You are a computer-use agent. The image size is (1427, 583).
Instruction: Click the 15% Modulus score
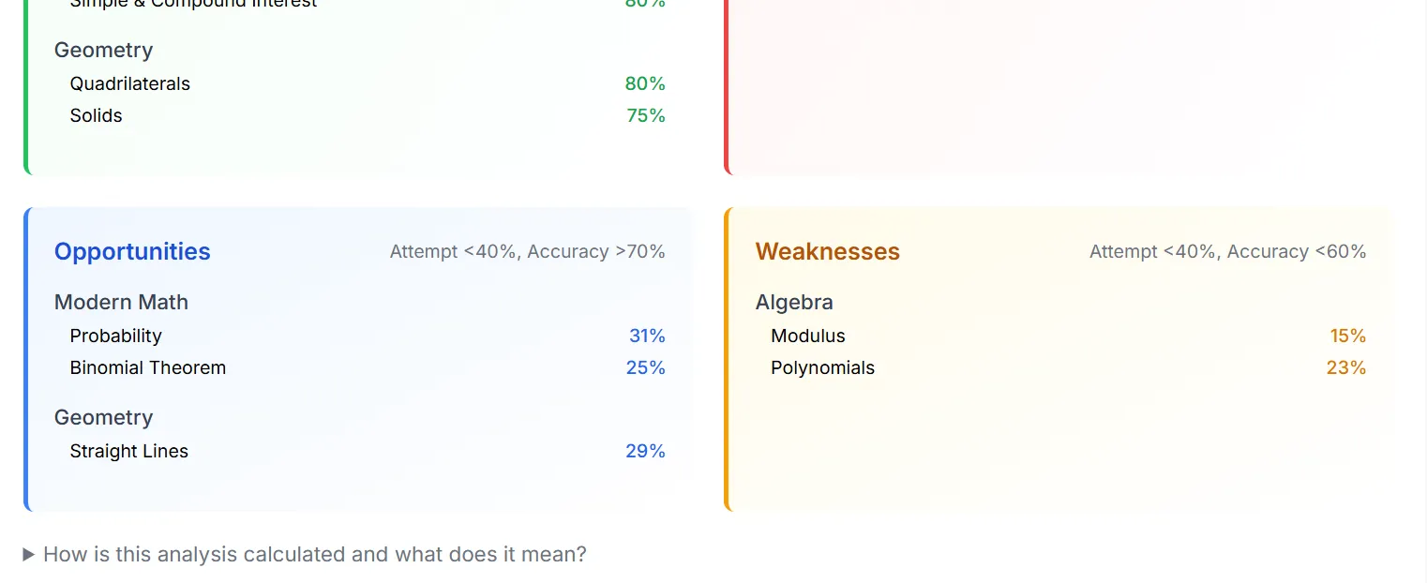pos(1348,336)
